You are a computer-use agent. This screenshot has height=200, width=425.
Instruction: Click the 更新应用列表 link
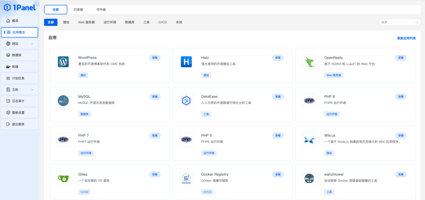[x=406, y=38]
